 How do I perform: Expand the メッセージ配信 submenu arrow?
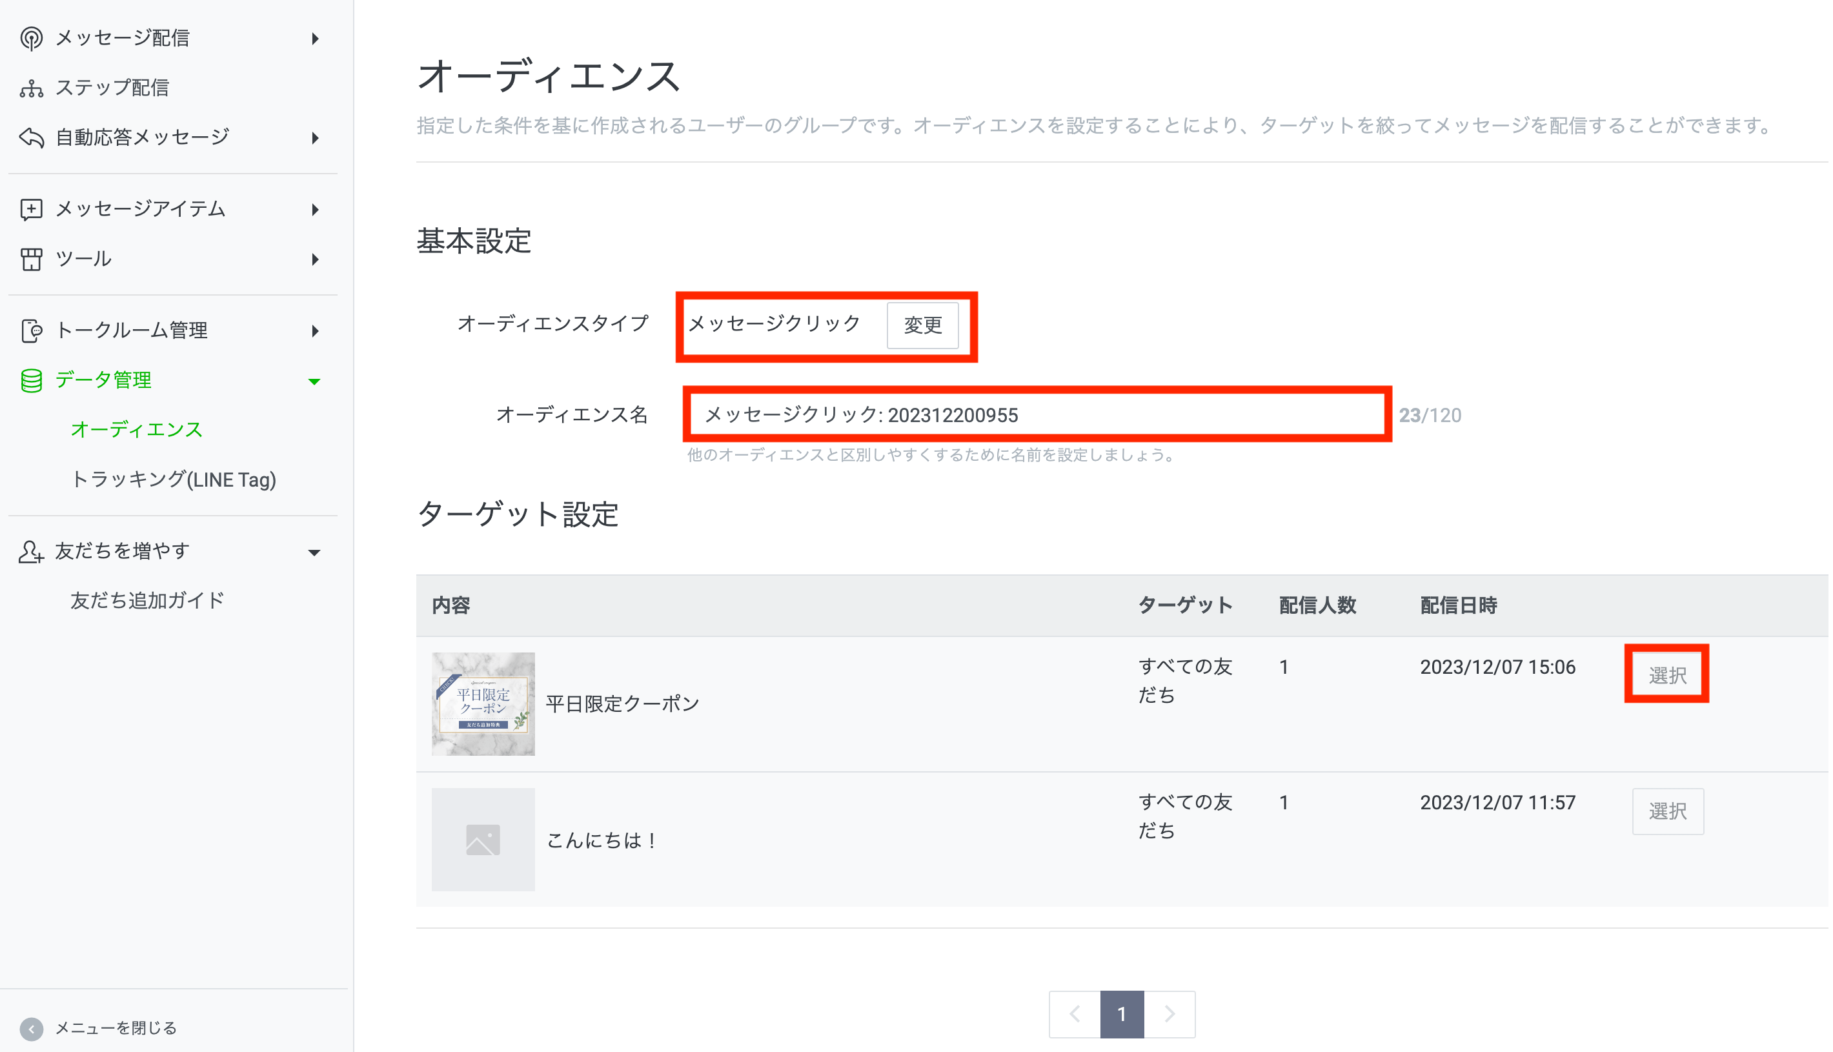click(315, 38)
